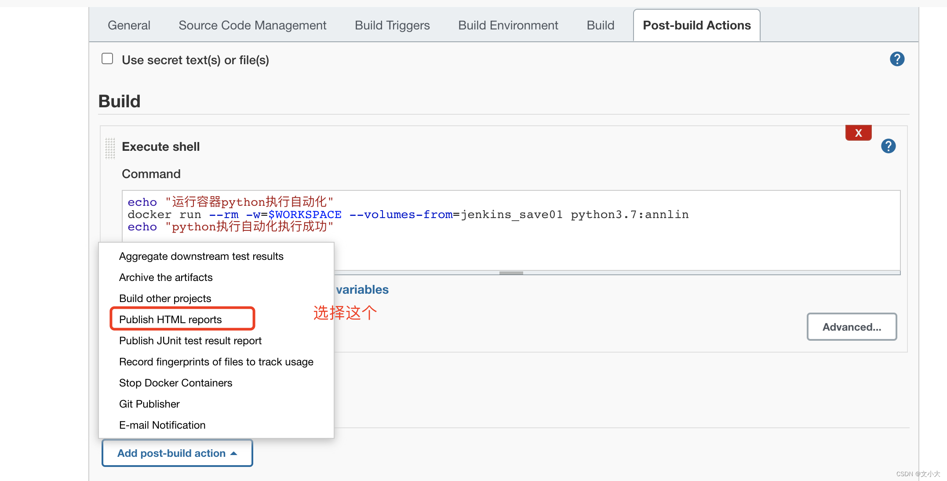The width and height of the screenshot is (947, 481).
Task: Choose 'Stop Docker Containers' option
Action: tap(175, 383)
